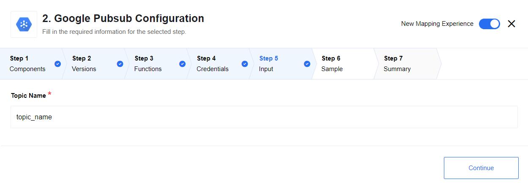Image resolution: width=528 pixels, height=190 pixels.
Task: Focus the Topic Name input field
Action: click(264, 117)
